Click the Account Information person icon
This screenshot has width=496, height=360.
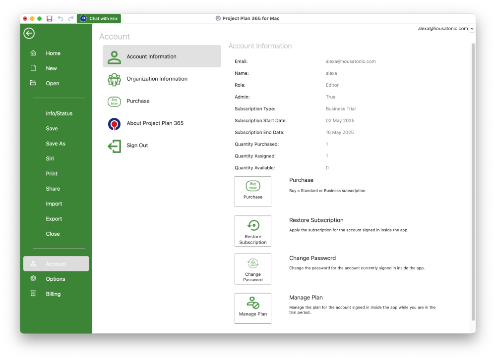coord(114,57)
